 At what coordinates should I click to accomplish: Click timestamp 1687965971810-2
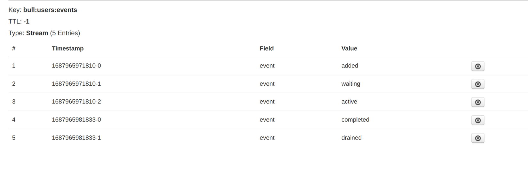coord(76,102)
